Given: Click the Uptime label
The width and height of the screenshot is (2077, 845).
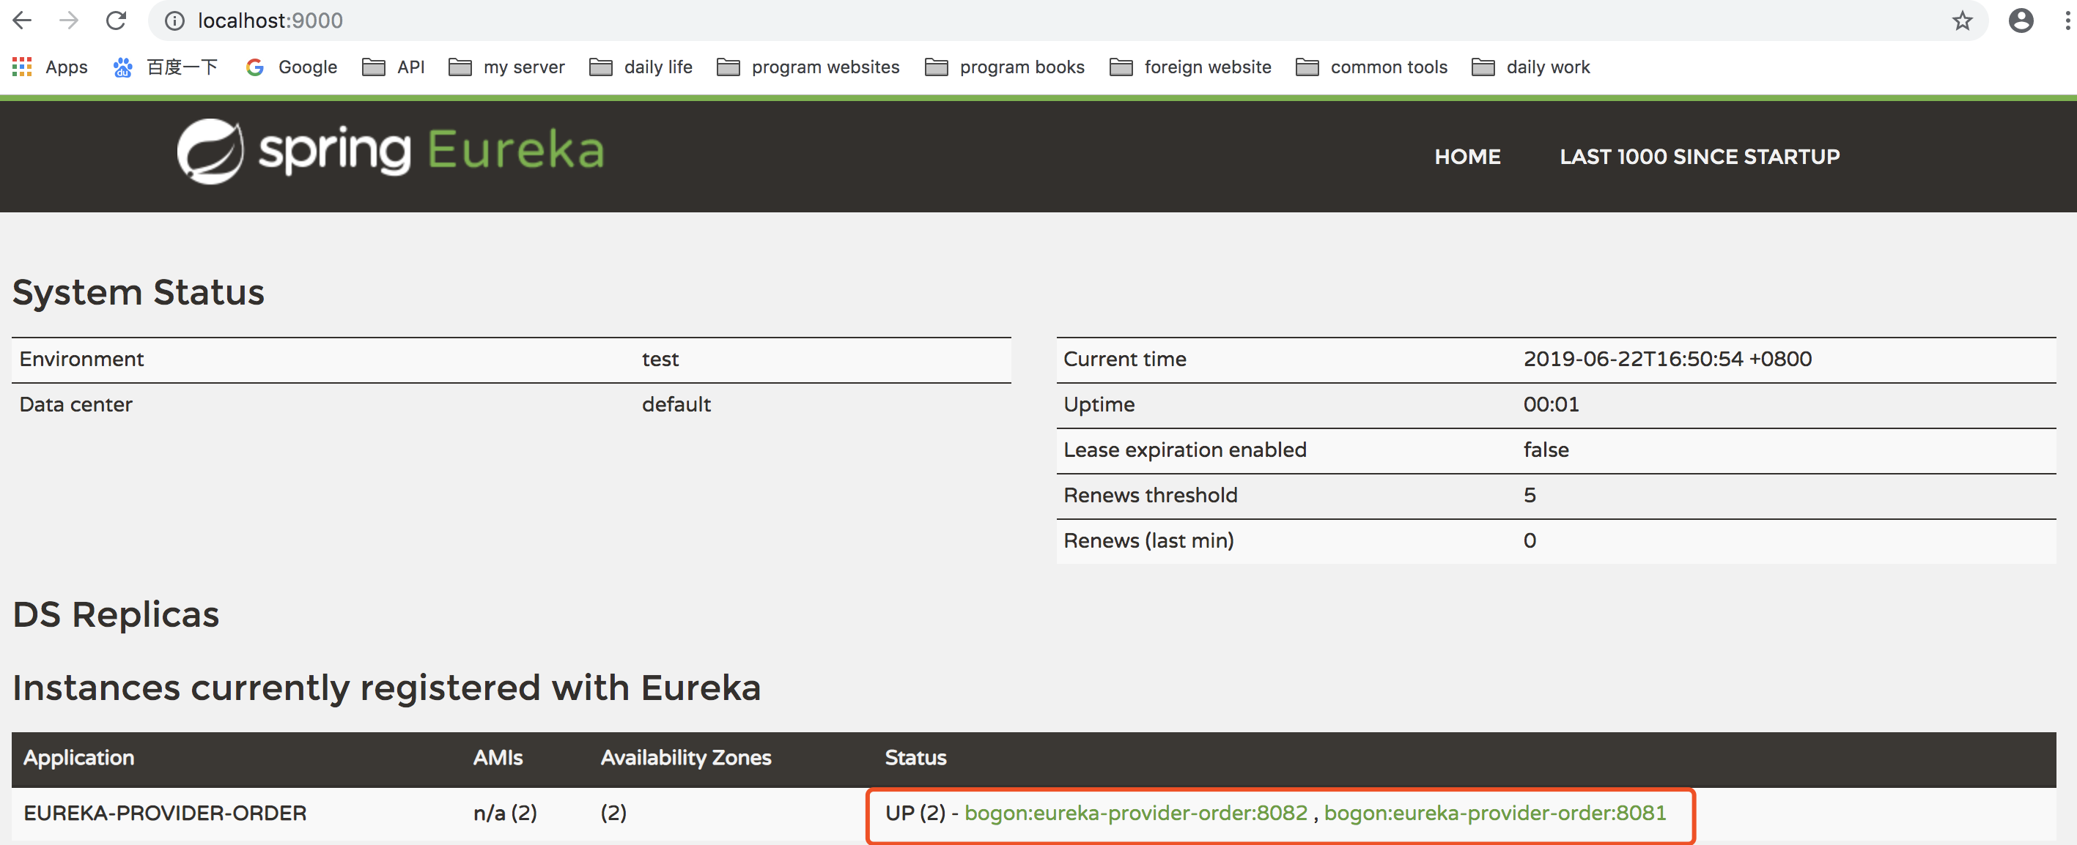Looking at the screenshot, I should click(x=1099, y=404).
